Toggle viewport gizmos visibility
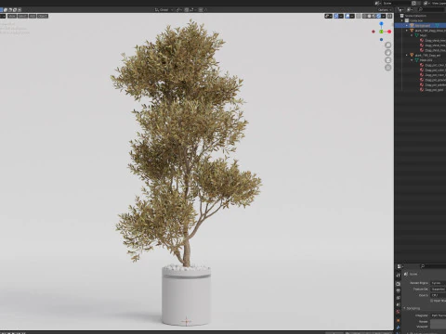Image resolution: width=446 pixels, height=334 pixels. coord(336,16)
